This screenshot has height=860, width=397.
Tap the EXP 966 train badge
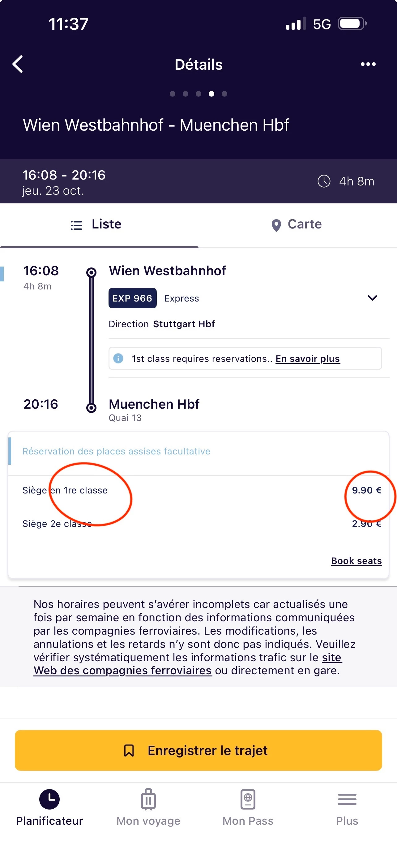pyautogui.click(x=132, y=298)
